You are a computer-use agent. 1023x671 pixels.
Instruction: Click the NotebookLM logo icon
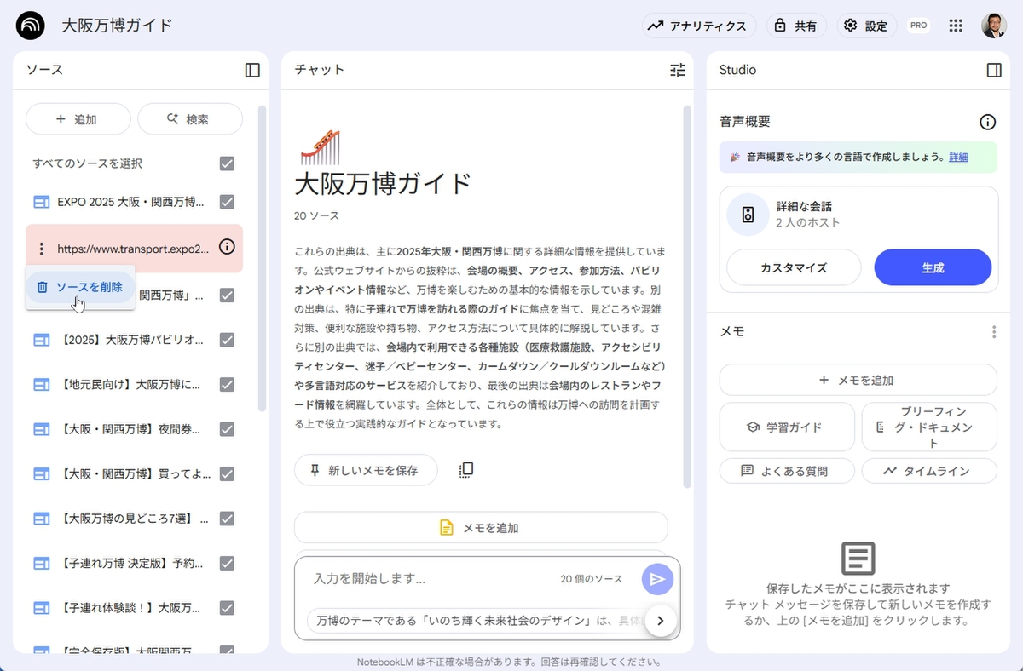(31, 26)
